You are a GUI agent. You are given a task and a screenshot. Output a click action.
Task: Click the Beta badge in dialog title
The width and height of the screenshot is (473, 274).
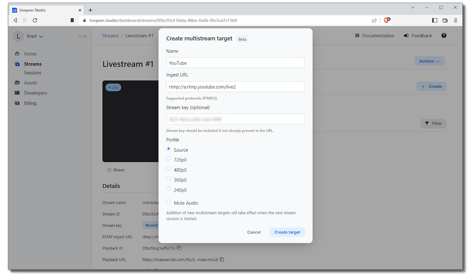click(242, 39)
